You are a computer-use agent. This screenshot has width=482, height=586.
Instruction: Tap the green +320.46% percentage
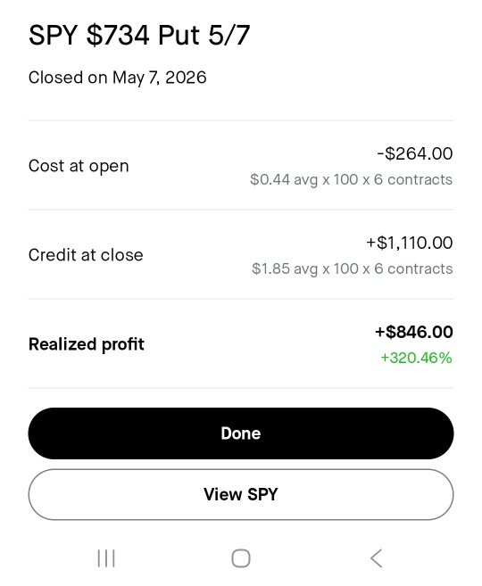[416, 358]
